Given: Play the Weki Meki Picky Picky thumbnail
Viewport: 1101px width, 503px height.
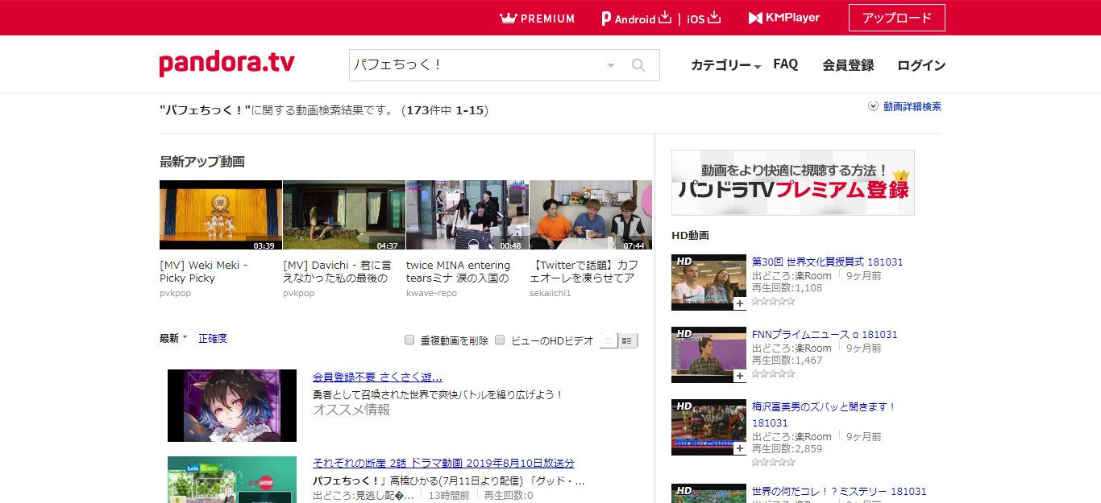Looking at the screenshot, I should pos(221,215).
